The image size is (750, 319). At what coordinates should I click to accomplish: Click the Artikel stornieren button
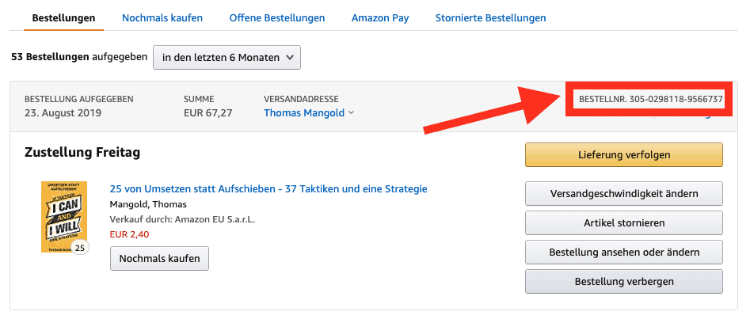coord(624,223)
